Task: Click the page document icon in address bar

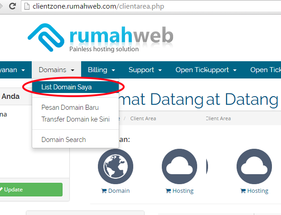Action: coord(27,6)
